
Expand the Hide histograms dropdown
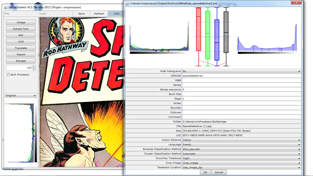pos(241,71)
